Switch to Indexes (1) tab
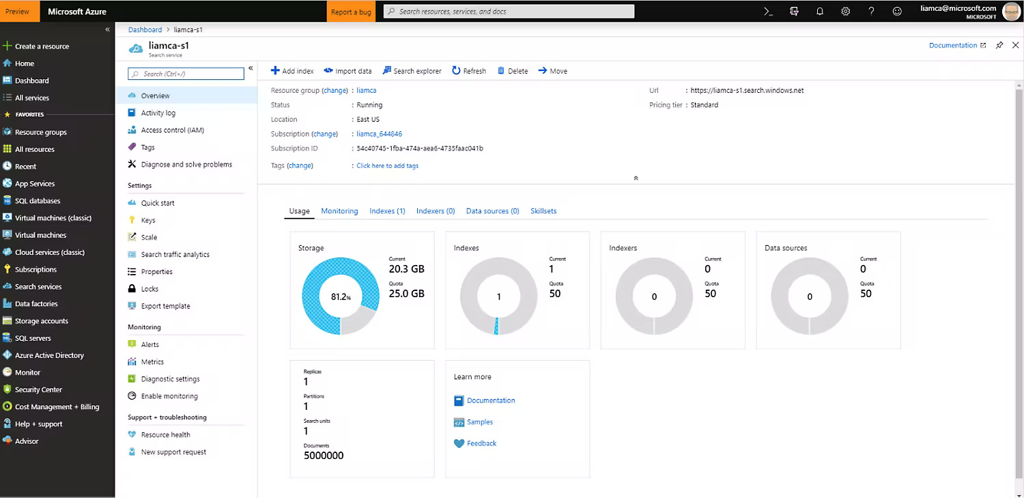The height and width of the screenshot is (498, 1024). [387, 211]
